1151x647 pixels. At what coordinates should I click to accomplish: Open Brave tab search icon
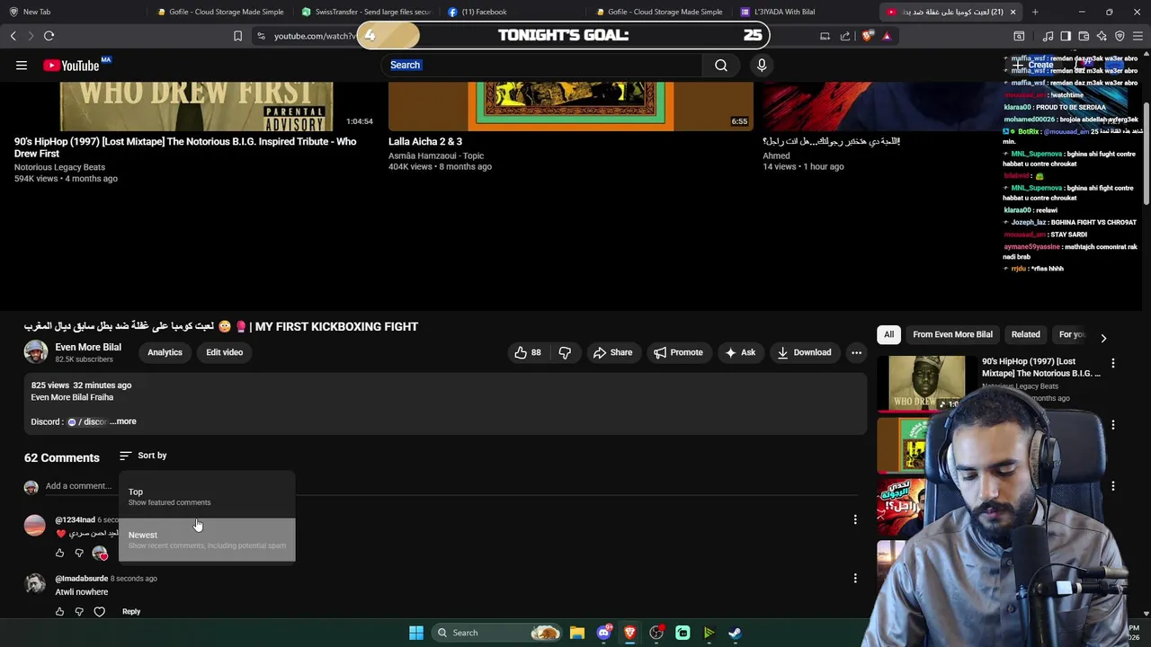coord(1019,36)
